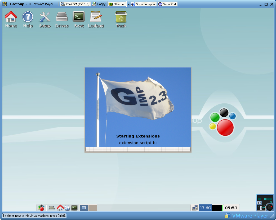Launch the Rxvt terminal desktop icon
The height and width of the screenshot is (220, 276).
(79, 19)
